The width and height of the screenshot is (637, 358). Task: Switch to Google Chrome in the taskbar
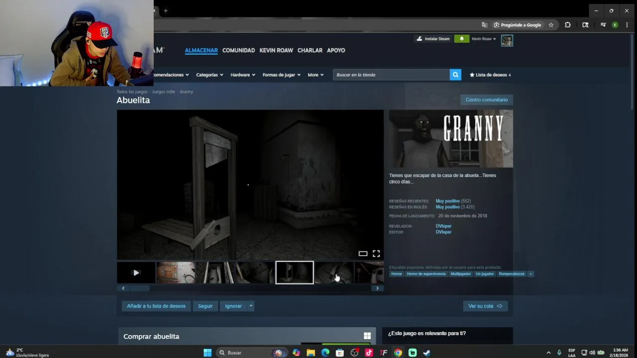point(398,353)
